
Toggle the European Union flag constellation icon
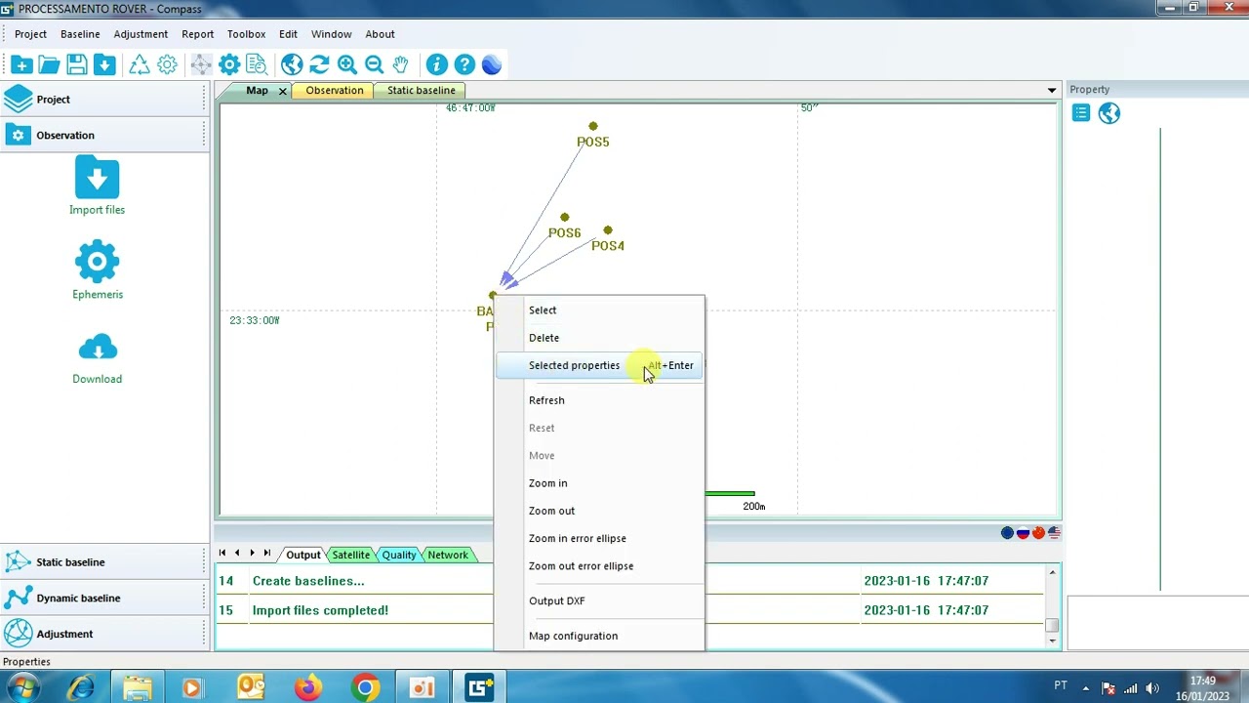click(1007, 532)
